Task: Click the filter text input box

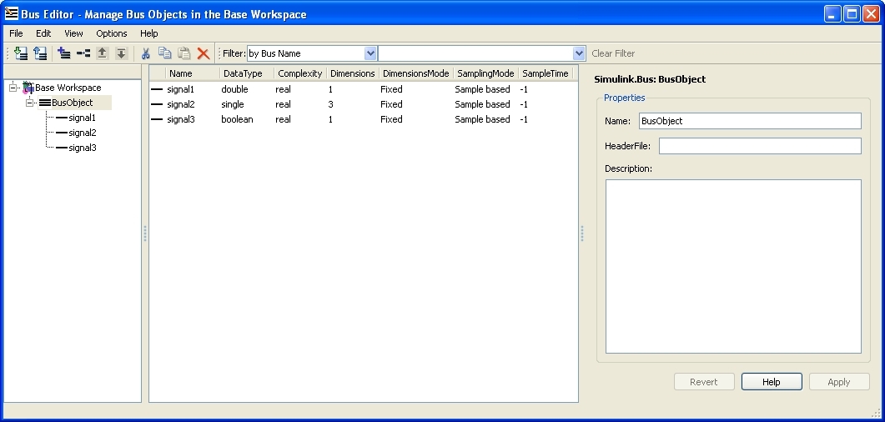Action: [475, 53]
